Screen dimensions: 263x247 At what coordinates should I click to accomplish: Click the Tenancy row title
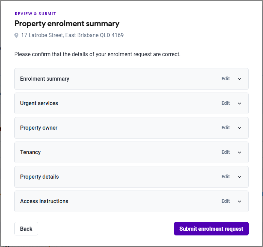click(x=30, y=152)
